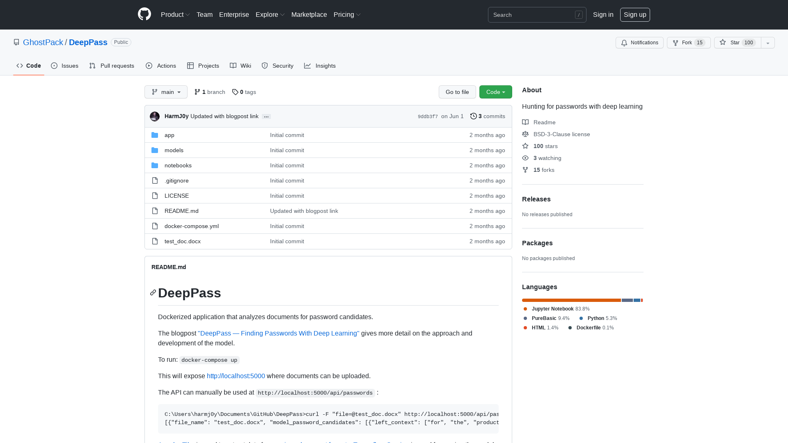Image resolution: width=788 pixels, height=443 pixels.
Task: Click the Go to file button
Action: pyautogui.click(x=457, y=92)
